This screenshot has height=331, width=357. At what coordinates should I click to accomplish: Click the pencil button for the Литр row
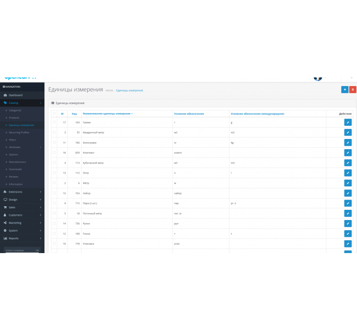click(348, 173)
